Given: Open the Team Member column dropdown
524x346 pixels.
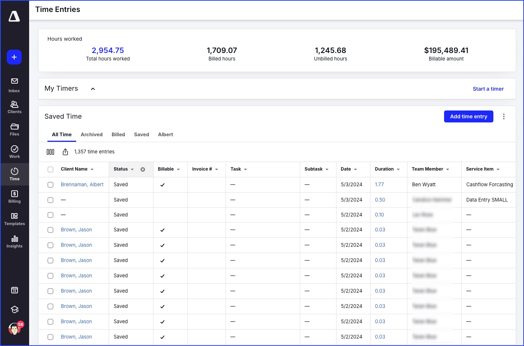Looking at the screenshot, I should click(448, 169).
